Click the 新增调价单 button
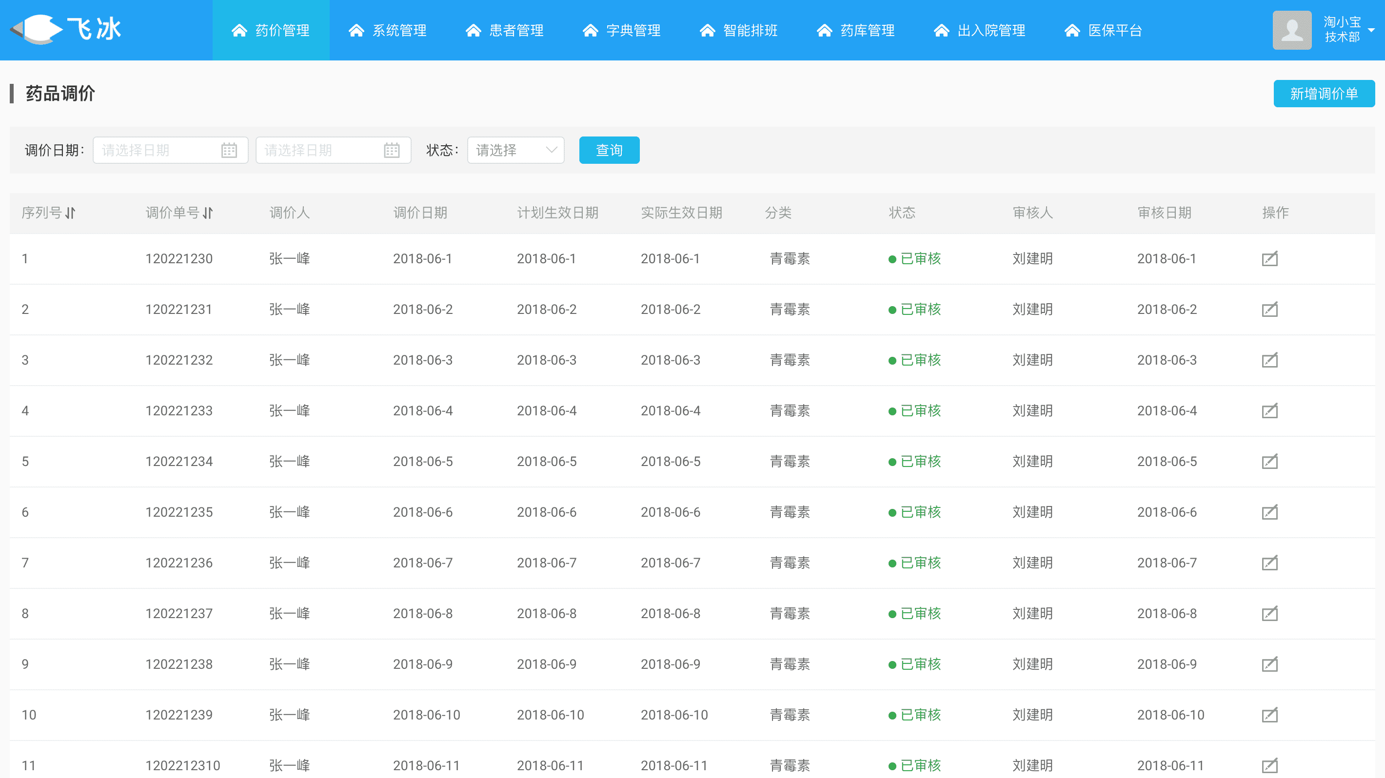The width and height of the screenshot is (1385, 778). click(1324, 94)
